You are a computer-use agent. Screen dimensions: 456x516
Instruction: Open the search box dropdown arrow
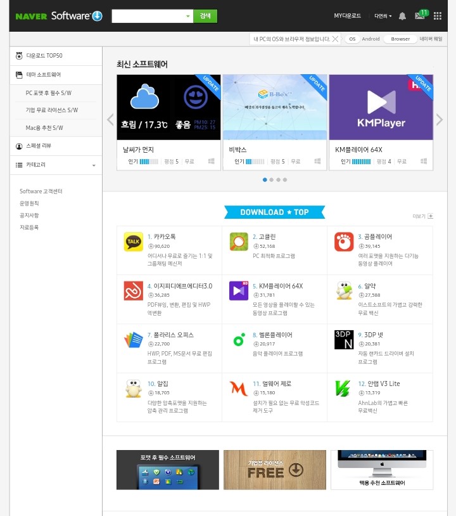click(x=188, y=16)
